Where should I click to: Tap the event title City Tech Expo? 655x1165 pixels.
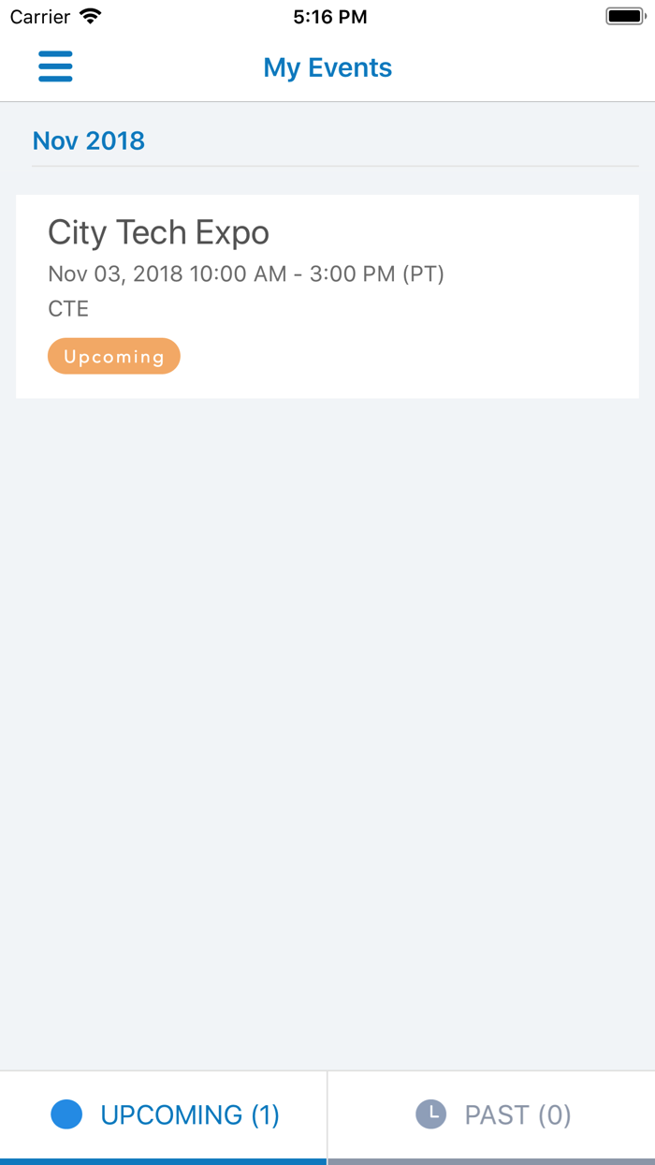tap(158, 232)
